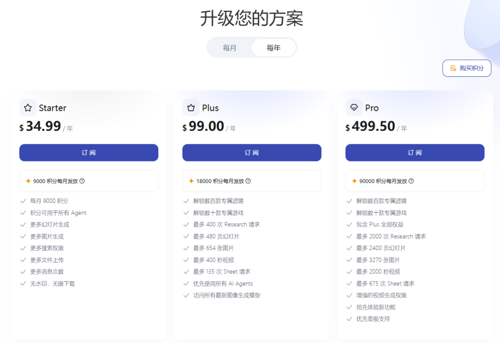Click the sparkle icon beside 90000 积分

click(354, 181)
